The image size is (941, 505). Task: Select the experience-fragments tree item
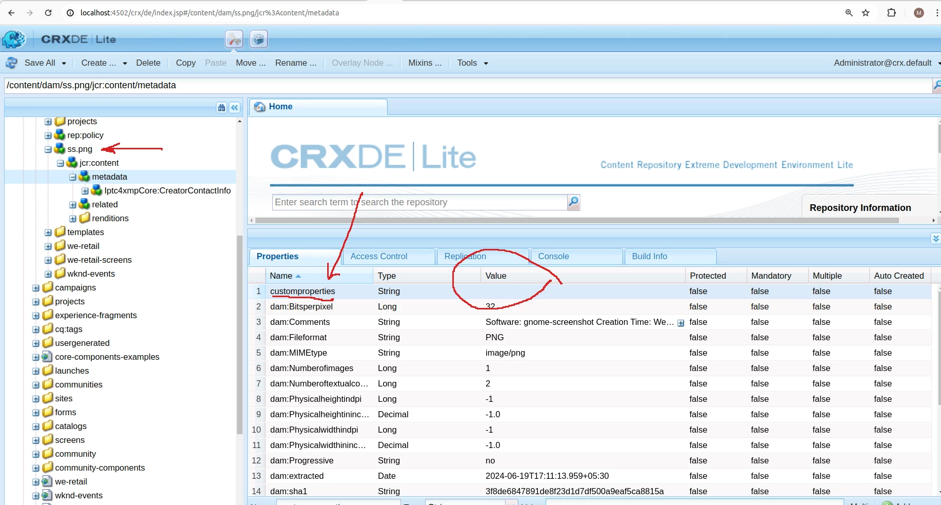click(96, 315)
